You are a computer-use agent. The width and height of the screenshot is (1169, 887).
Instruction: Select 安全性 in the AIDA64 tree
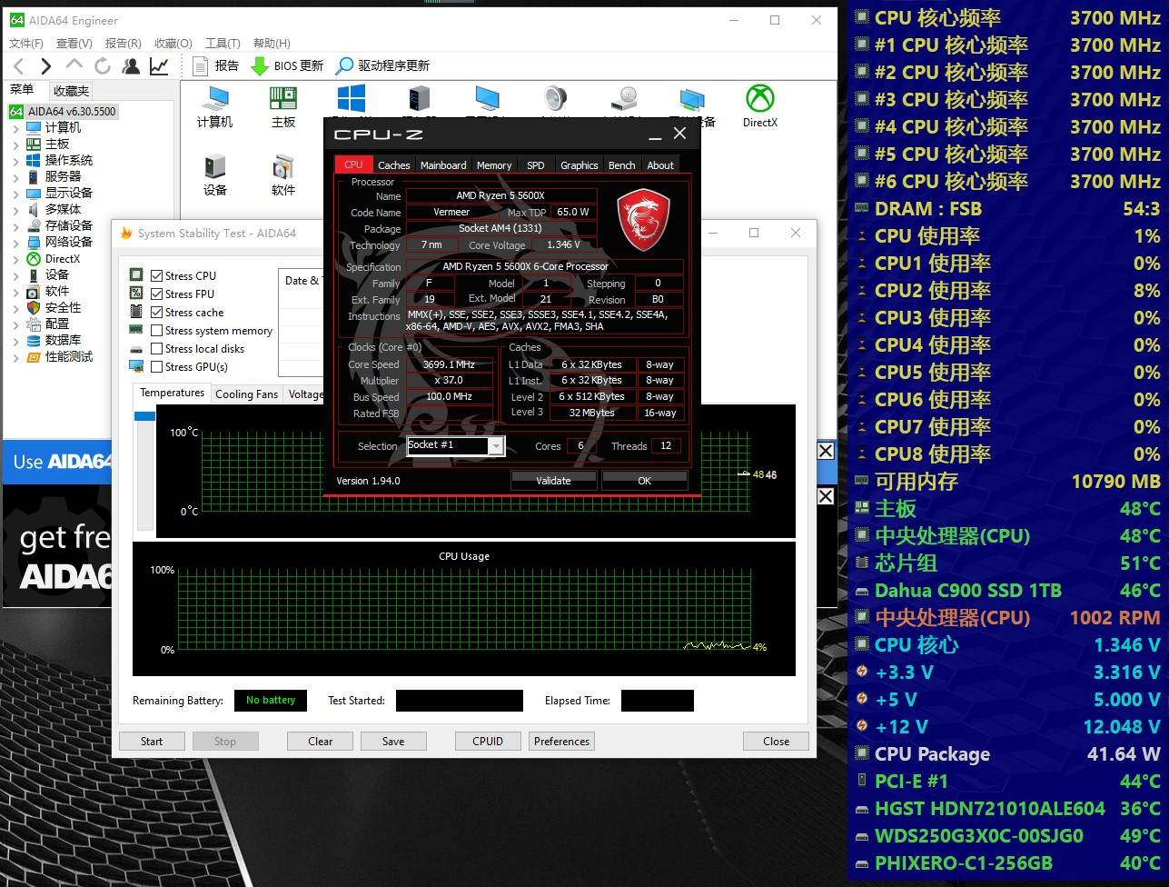(54, 307)
